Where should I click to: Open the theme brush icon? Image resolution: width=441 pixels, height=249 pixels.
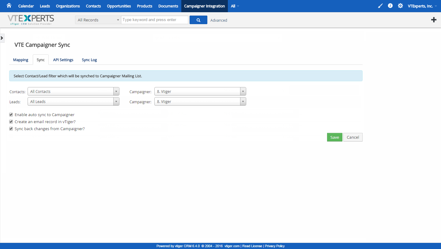tap(380, 6)
